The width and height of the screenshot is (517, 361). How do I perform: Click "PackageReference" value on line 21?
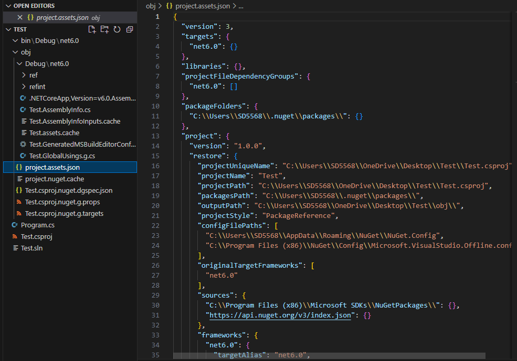[x=299, y=215]
